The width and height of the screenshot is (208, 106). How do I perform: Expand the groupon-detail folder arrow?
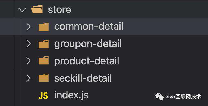pyautogui.click(x=29, y=44)
